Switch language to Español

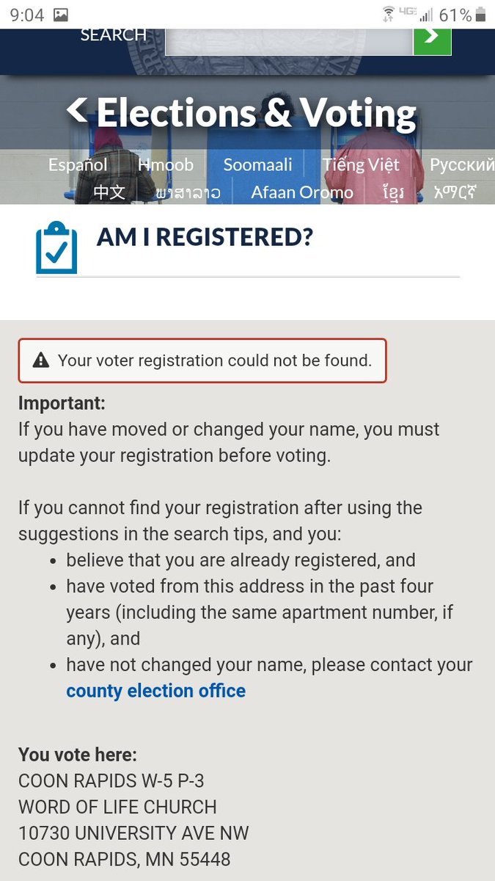pos(78,164)
